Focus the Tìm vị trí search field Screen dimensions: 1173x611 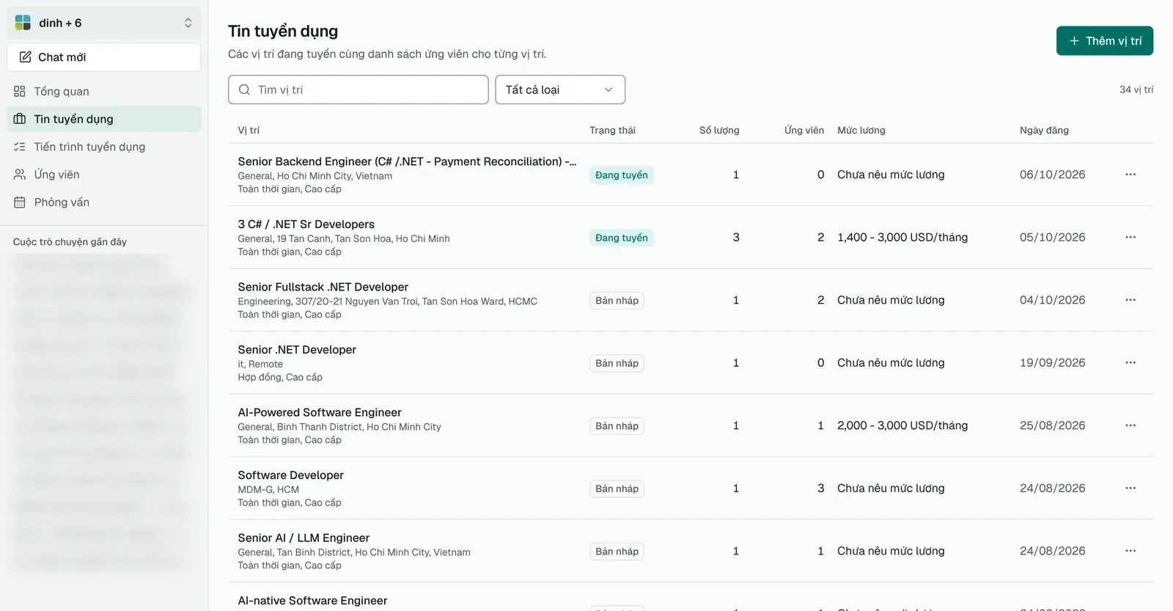[358, 89]
